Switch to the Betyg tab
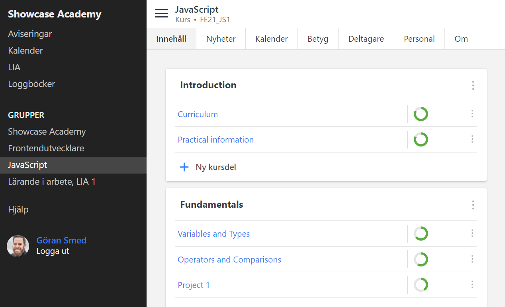Image resolution: width=505 pixels, height=307 pixels. (x=318, y=39)
